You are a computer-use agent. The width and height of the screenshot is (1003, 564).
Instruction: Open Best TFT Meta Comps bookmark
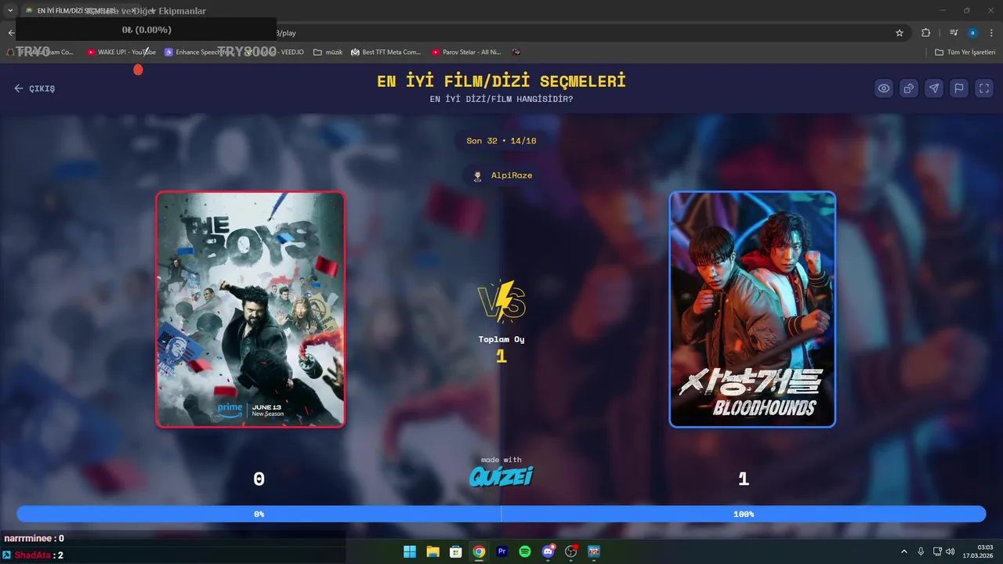pyautogui.click(x=386, y=52)
